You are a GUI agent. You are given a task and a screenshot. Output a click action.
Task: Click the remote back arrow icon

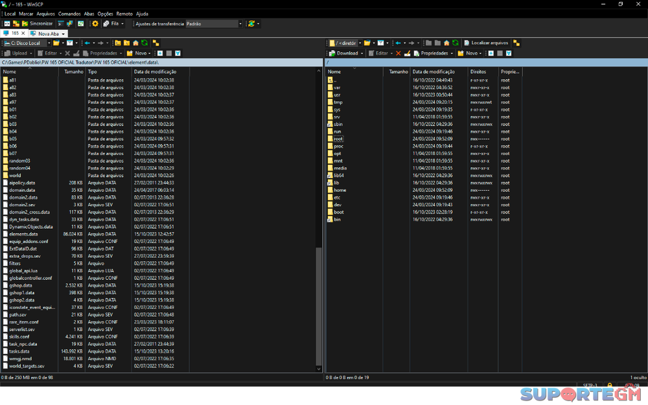398,43
